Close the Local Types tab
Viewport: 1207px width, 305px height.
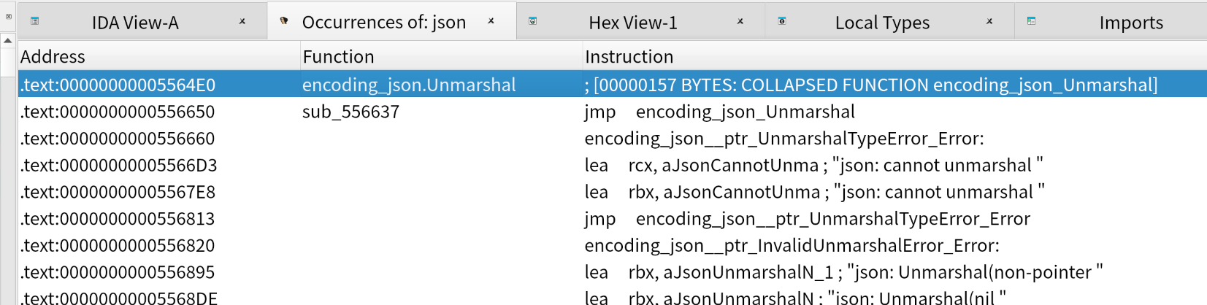(x=989, y=21)
